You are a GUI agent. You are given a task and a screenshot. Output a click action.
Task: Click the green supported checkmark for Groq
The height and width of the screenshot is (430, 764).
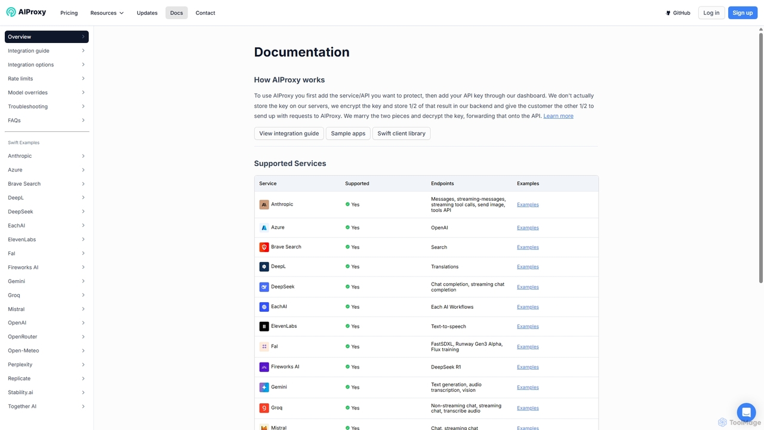tap(347, 408)
